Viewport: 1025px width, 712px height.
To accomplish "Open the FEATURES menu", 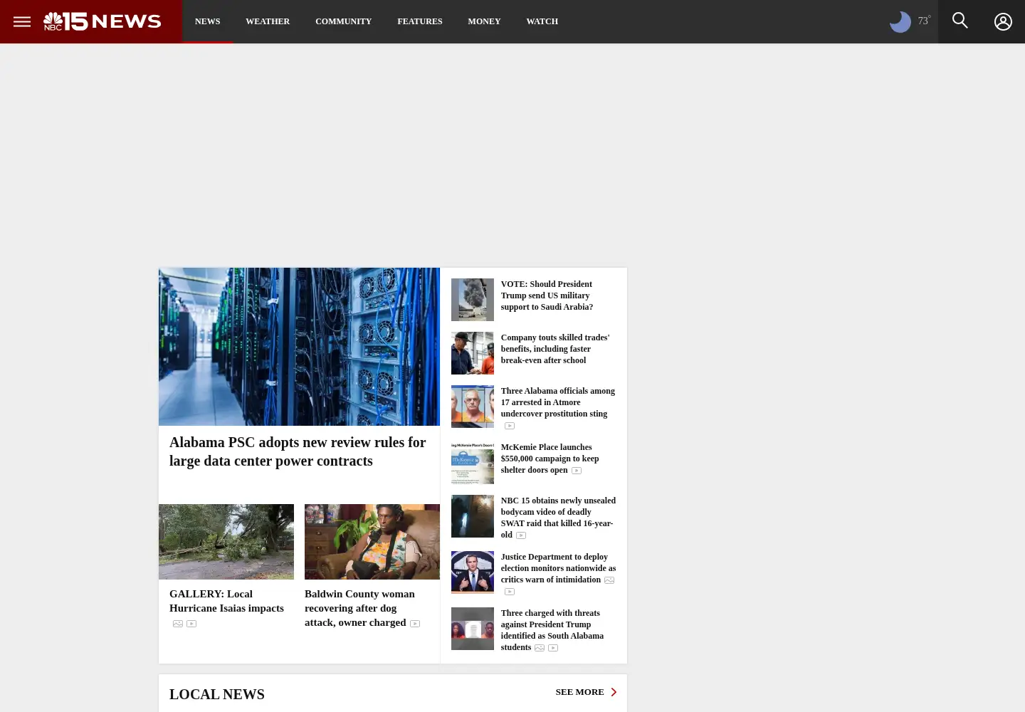I will coord(420,21).
